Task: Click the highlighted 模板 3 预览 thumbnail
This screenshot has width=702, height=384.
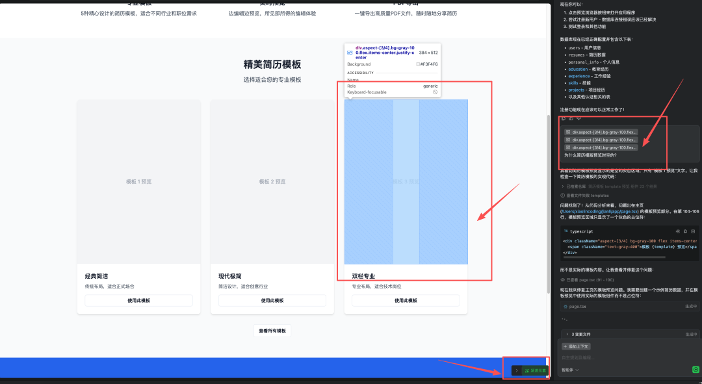Action: click(406, 182)
